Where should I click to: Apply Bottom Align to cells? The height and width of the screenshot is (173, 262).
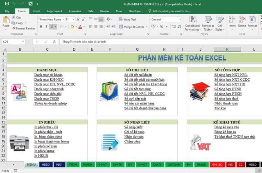(x=101, y=19)
